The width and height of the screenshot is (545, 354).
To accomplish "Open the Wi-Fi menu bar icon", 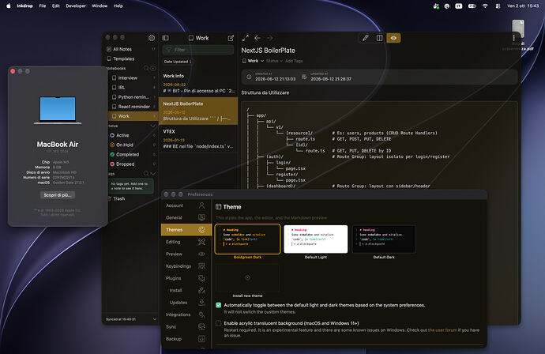I will pos(485,6).
